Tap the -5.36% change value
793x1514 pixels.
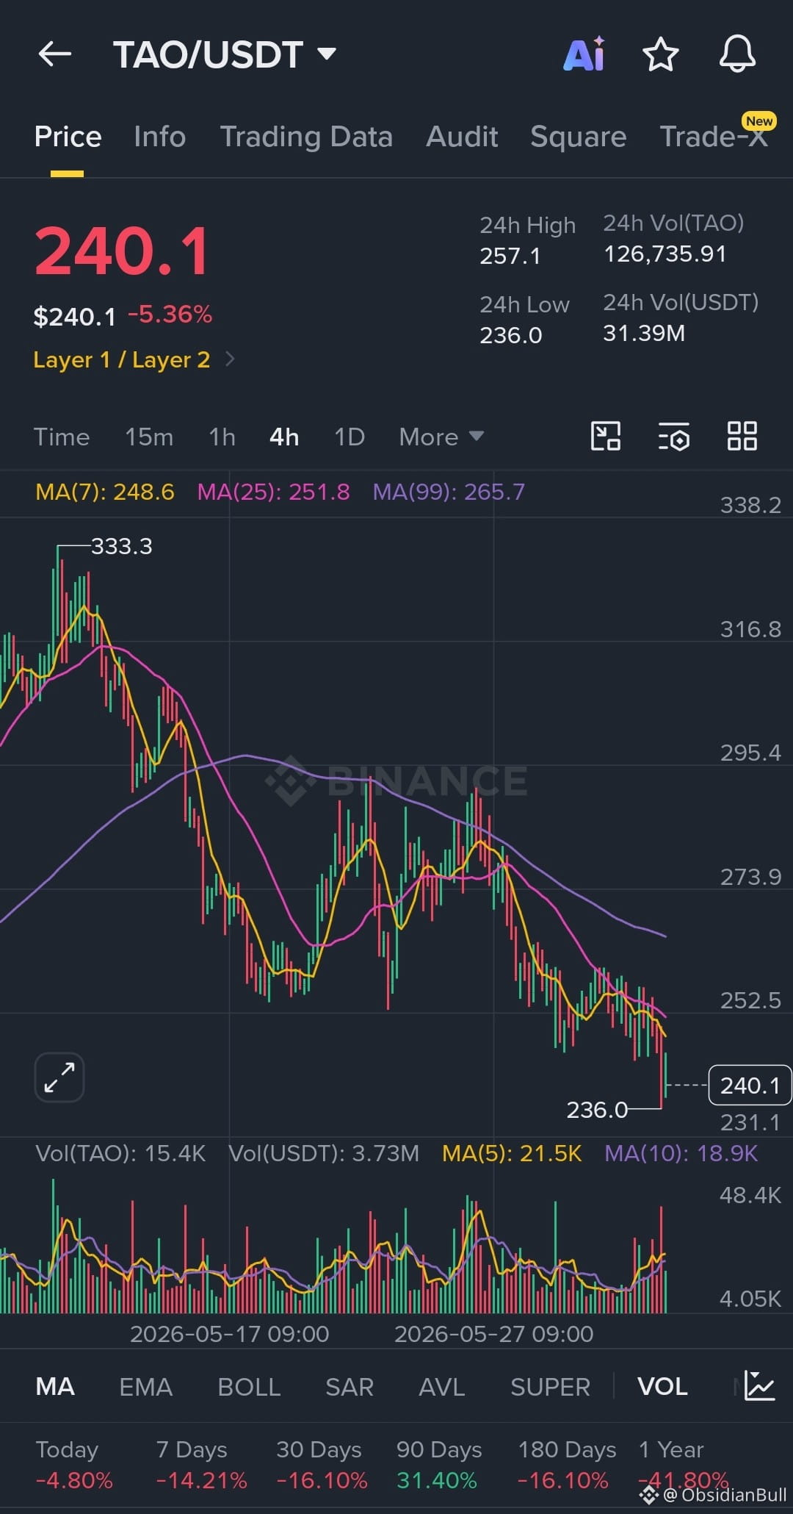[170, 315]
